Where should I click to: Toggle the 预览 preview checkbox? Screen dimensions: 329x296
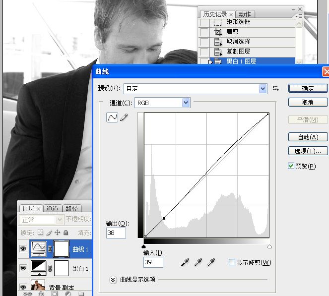291,166
